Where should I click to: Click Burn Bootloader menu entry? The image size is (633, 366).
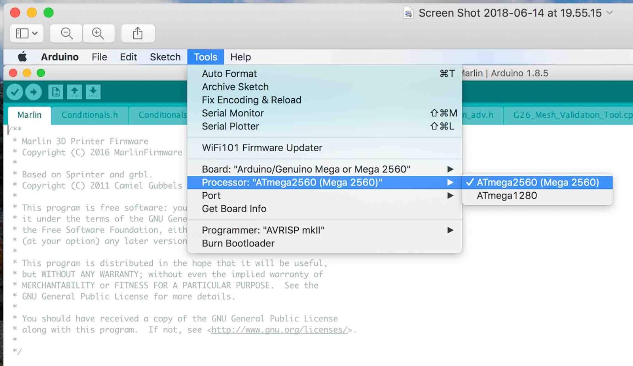[238, 244]
